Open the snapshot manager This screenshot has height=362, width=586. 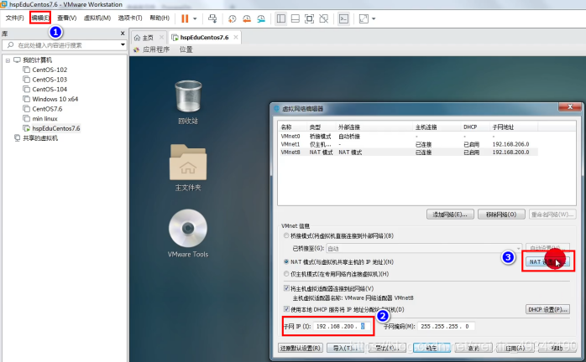point(261,18)
